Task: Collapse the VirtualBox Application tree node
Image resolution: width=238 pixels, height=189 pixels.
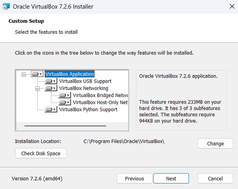Action: [x=24, y=74]
